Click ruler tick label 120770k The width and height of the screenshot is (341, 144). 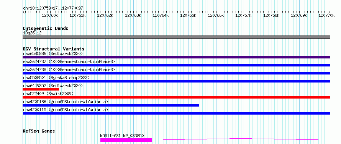pyautogui.click(x=327, y=15)
